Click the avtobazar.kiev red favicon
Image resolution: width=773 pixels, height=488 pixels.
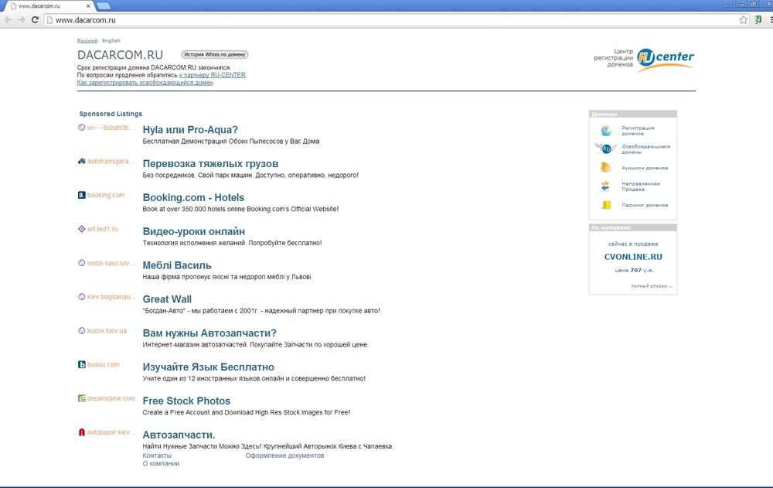82,432
